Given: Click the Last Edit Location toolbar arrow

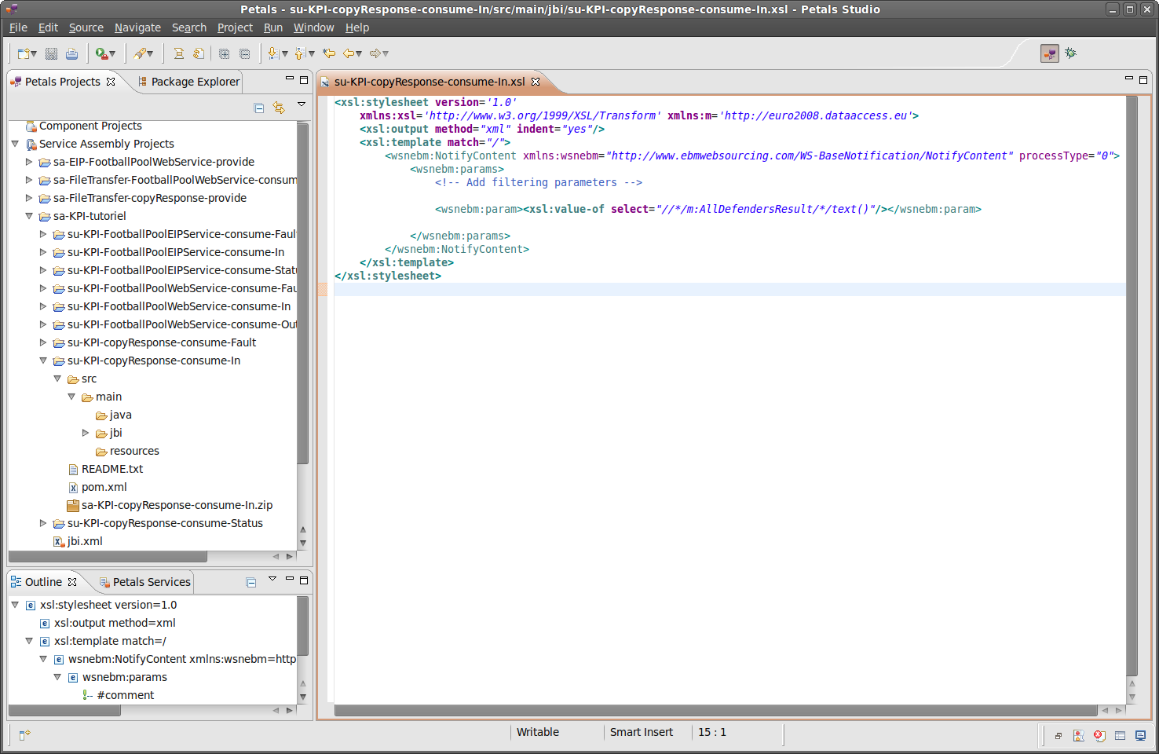Looking at the screenshot, I should coord(329,53).
